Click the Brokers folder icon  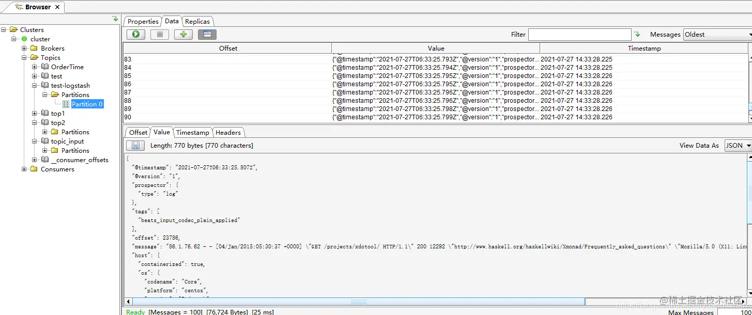34,48
